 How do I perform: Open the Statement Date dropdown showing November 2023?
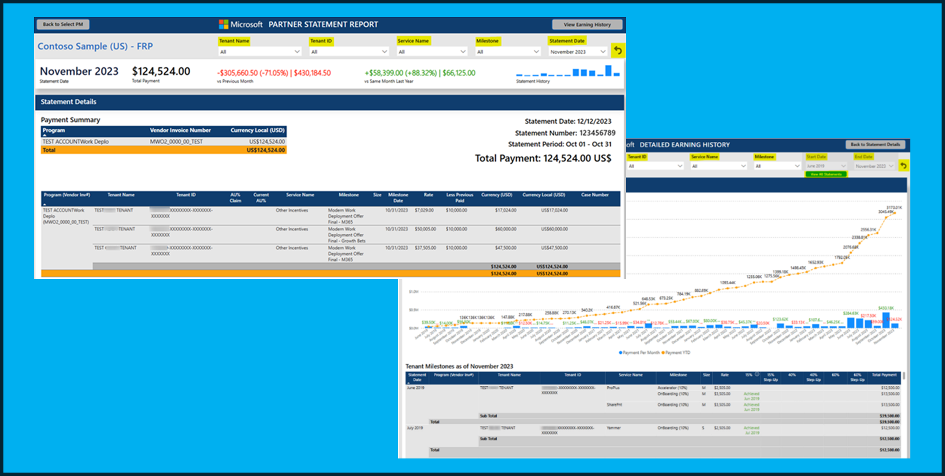pyautogui.click(x=577, y=51)
